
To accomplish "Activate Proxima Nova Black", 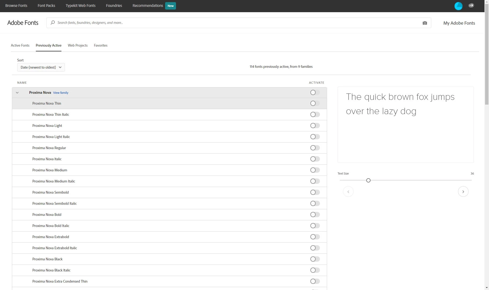I will 315,259.
